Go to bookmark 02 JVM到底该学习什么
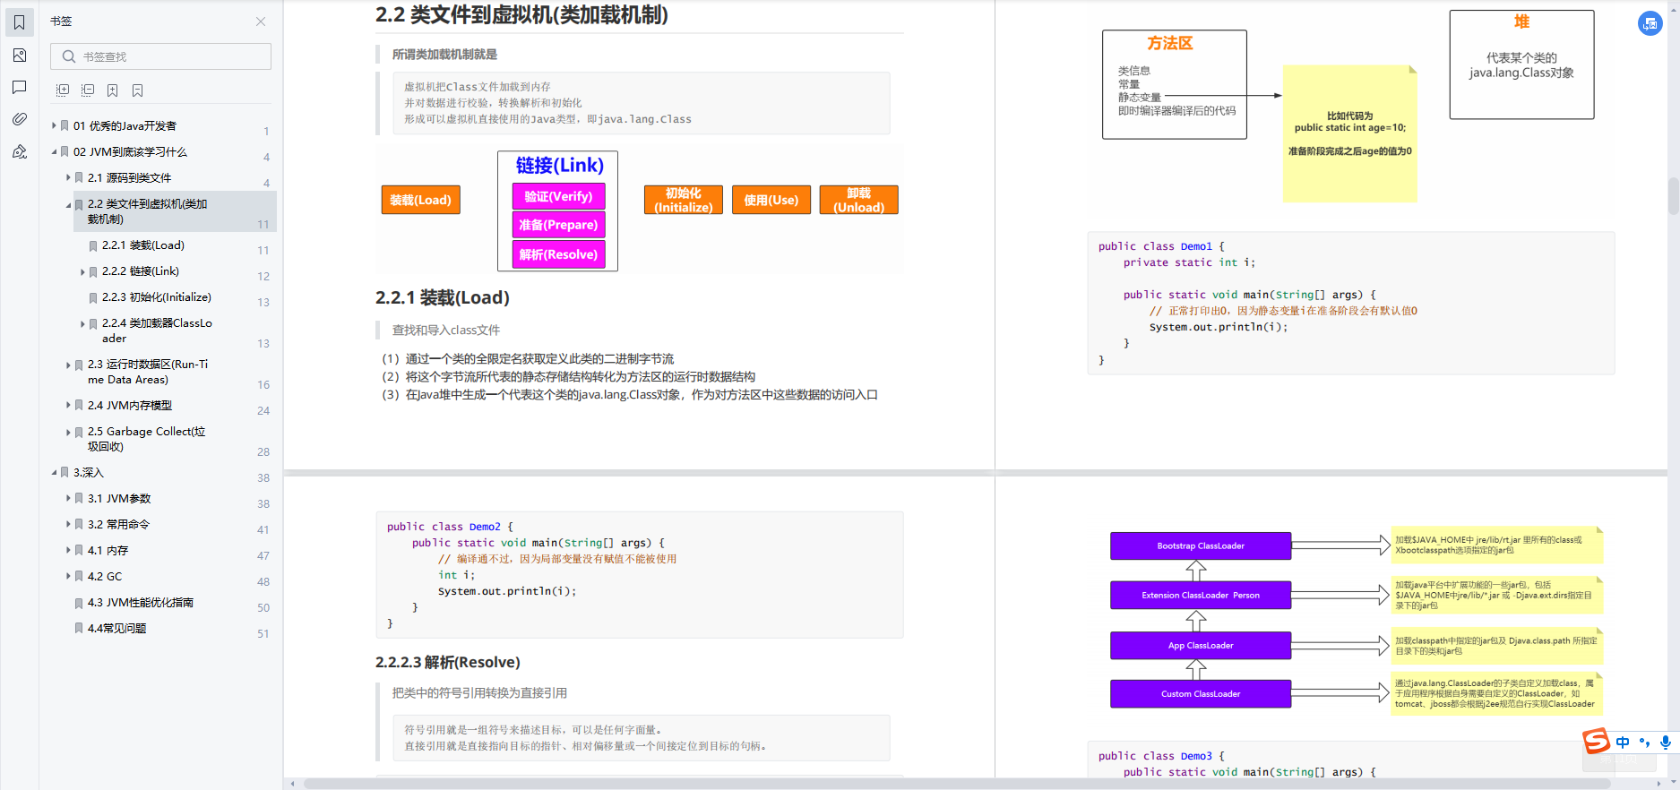The width and height of the screenshot is (1680, 790). pyautogui.click(x=130, y=152)
